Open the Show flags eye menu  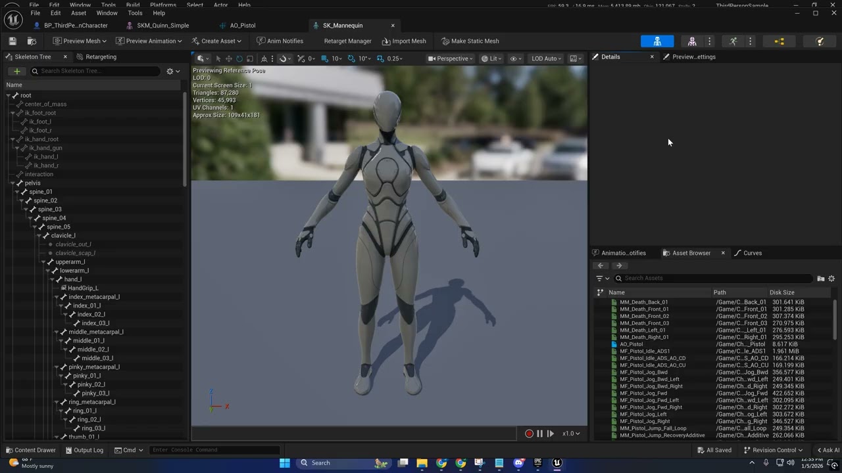point(516,58)
